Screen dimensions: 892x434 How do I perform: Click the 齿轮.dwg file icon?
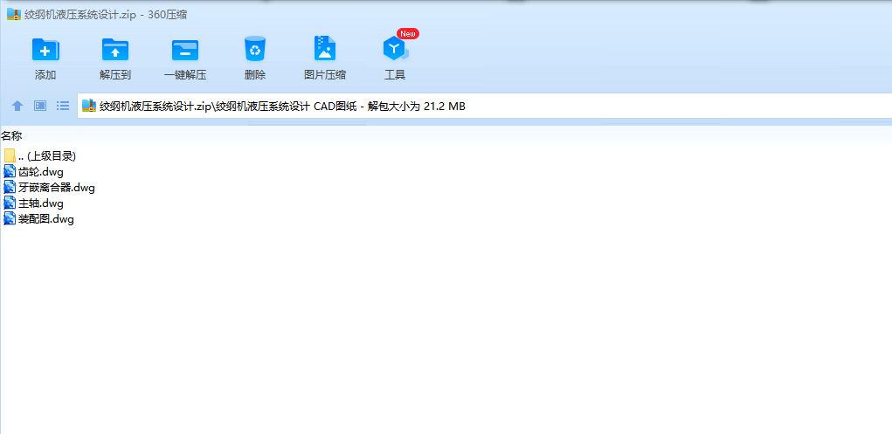tap(10, 171)
